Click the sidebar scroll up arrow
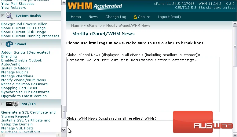Screen dimensions: 237x137 (x=64, y=3)
